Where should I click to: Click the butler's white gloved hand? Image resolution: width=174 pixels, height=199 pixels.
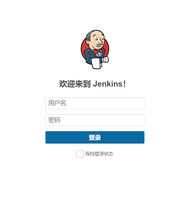105,60
